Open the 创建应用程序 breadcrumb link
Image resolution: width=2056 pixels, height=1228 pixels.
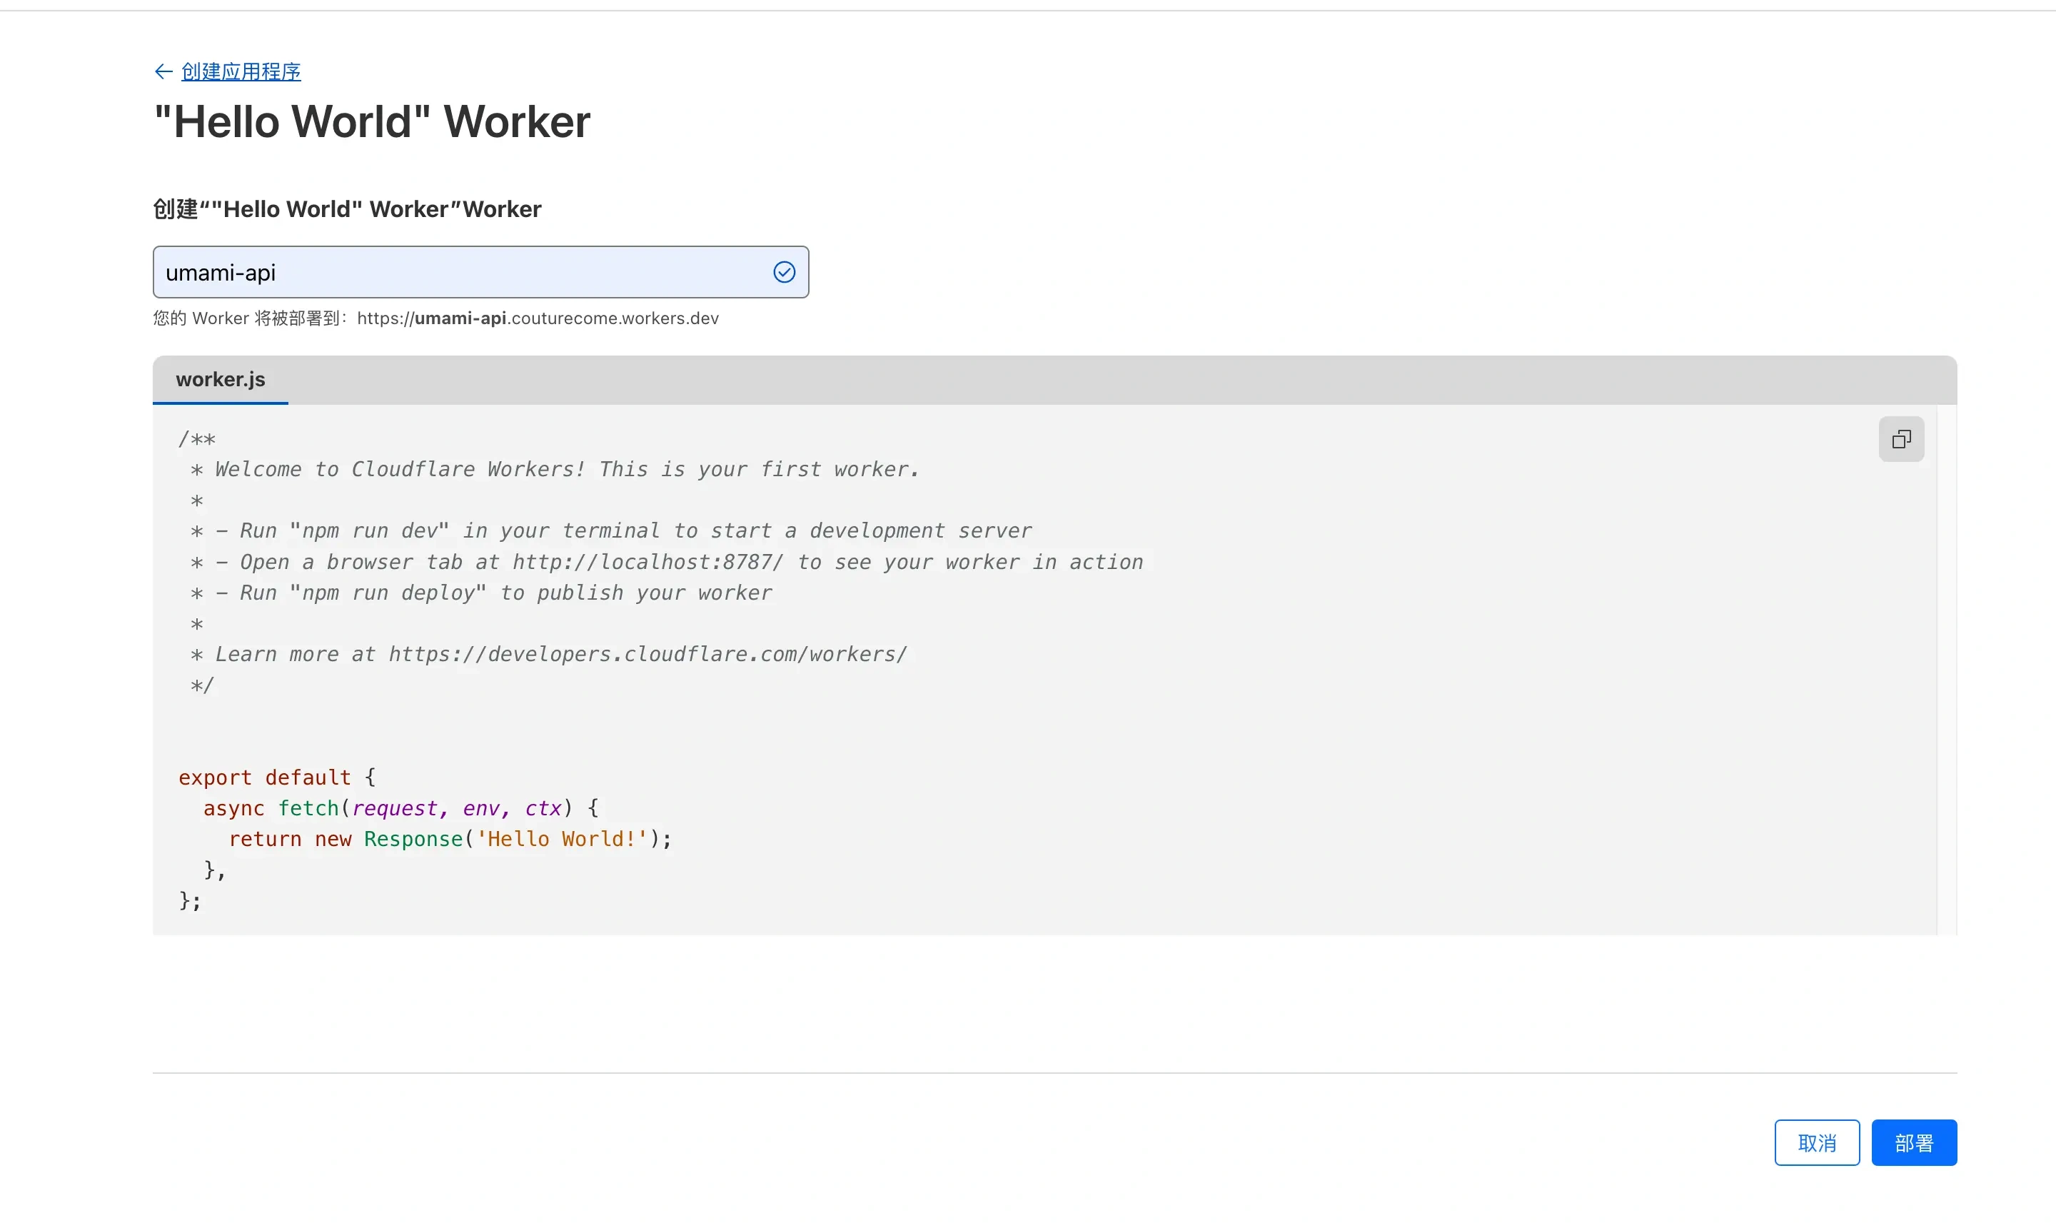241,72
